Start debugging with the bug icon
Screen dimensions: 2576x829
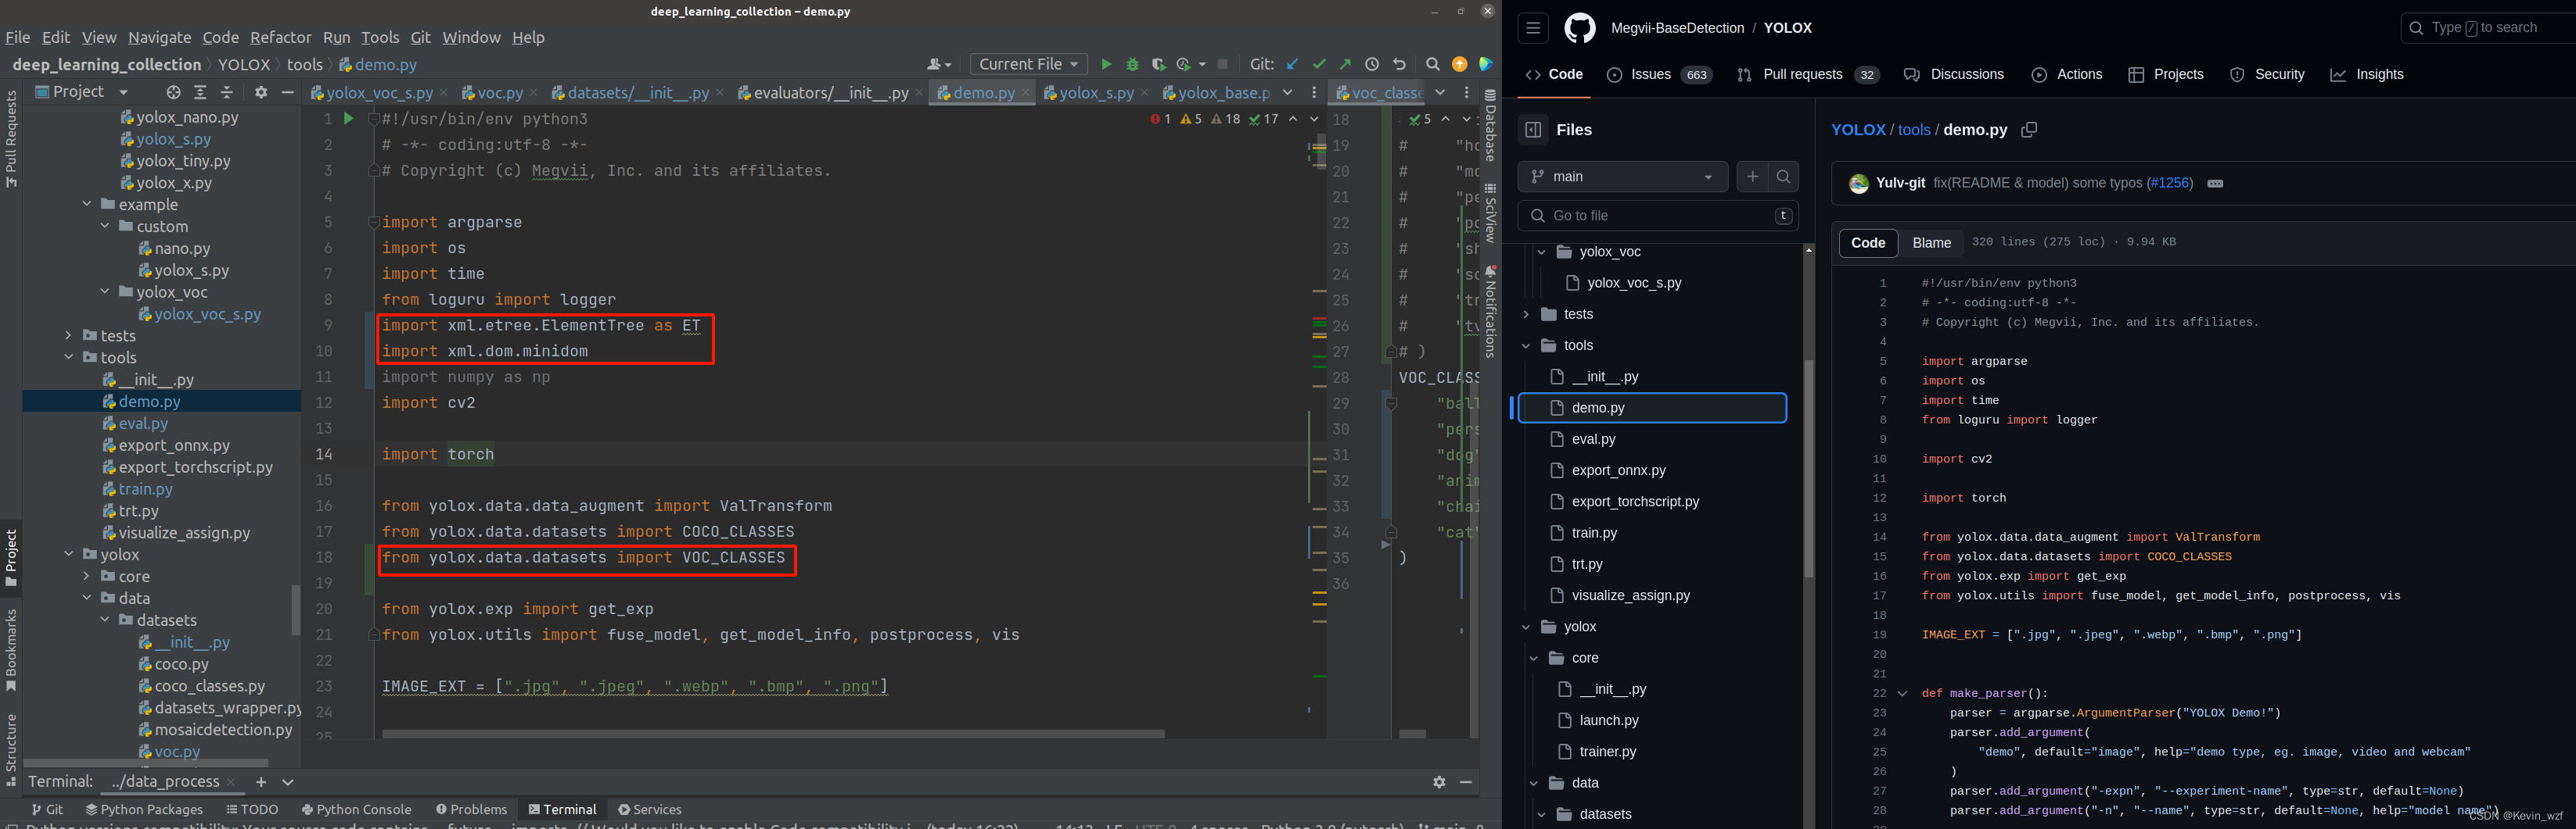(x=1132, y=64)
